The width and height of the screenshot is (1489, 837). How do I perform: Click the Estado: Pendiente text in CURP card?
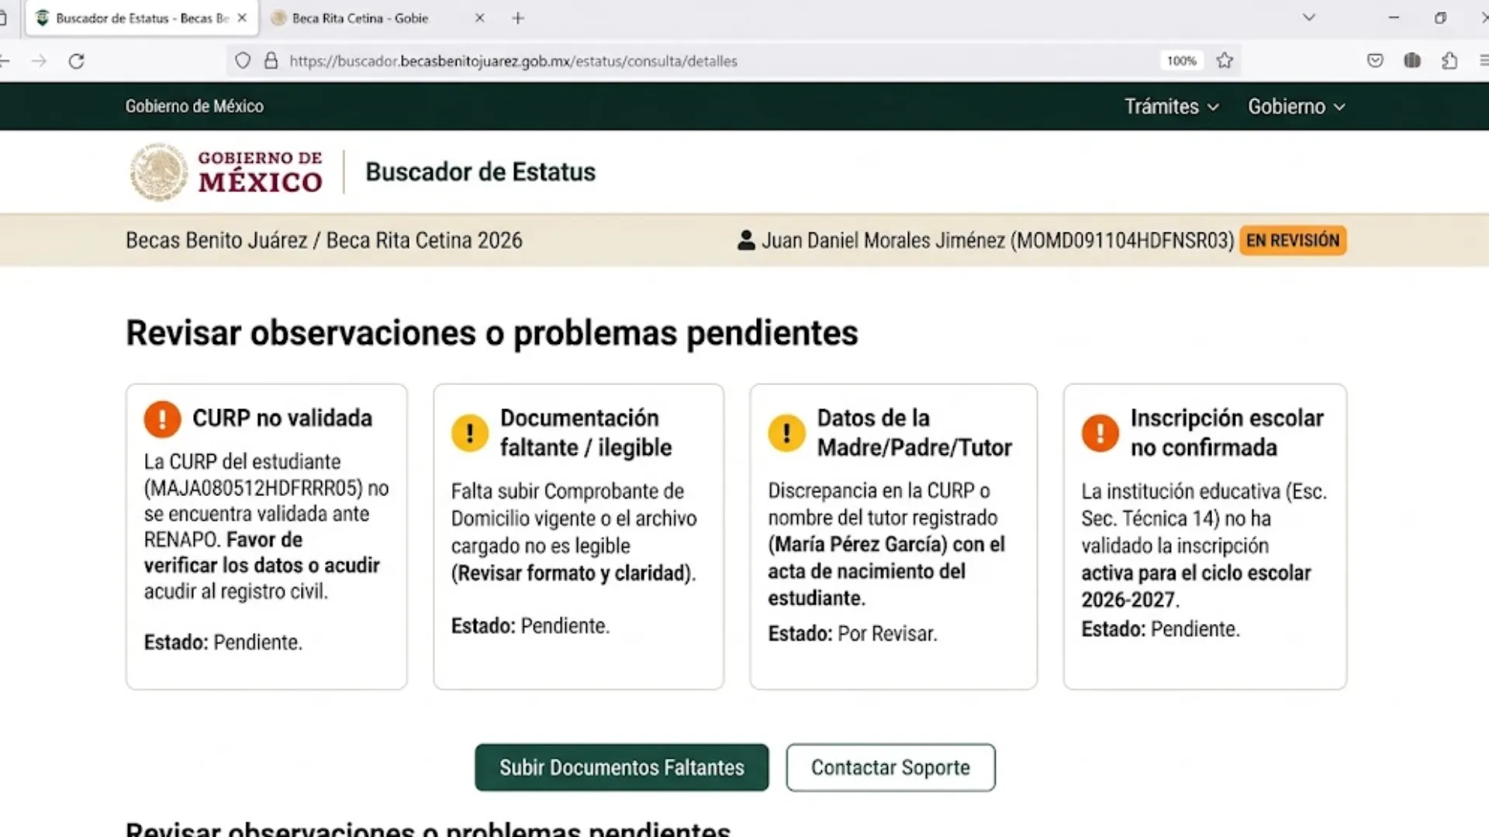tap(223, 642)
